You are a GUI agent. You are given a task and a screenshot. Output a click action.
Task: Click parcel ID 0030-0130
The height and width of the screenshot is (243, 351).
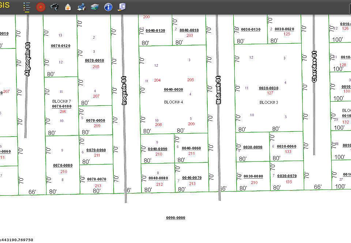(x=251, y=30)
